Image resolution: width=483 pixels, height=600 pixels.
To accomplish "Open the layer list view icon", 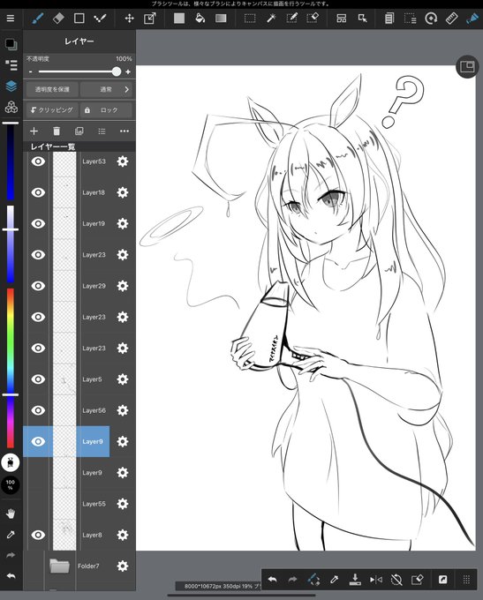I will click(x=102, y=131).
